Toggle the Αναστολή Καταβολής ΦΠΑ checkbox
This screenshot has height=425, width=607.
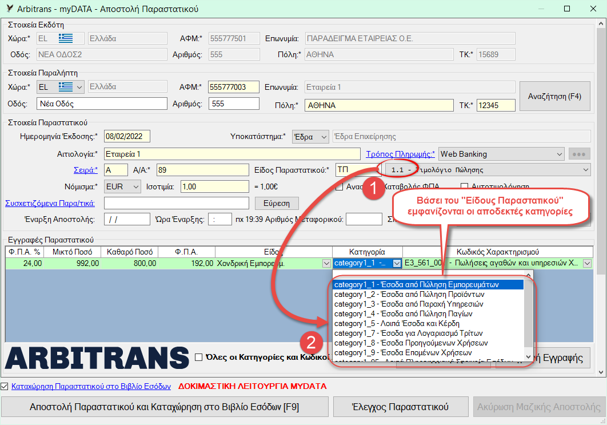pos(339,186)
